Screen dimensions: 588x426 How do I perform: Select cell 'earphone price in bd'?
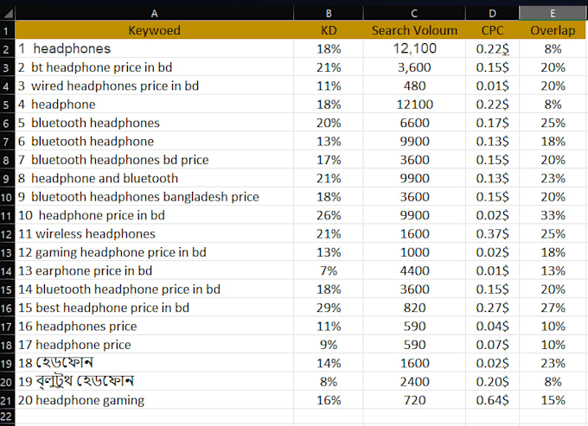pos(154,270)
